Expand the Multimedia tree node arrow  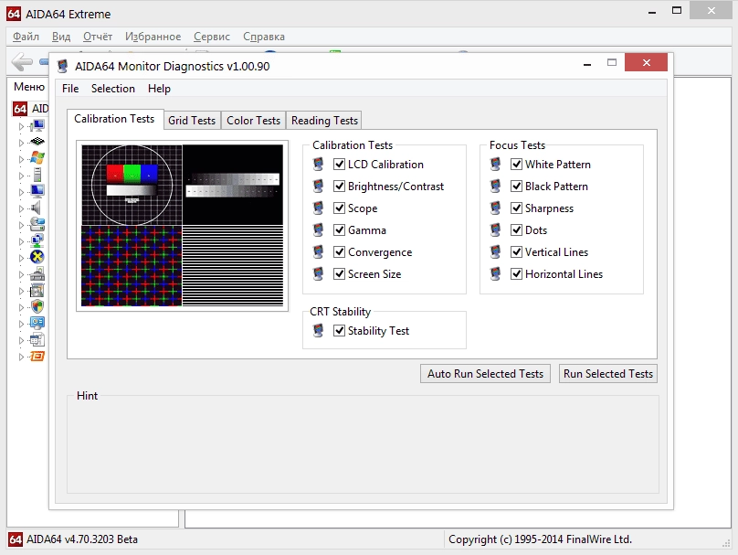coord(21,208)
